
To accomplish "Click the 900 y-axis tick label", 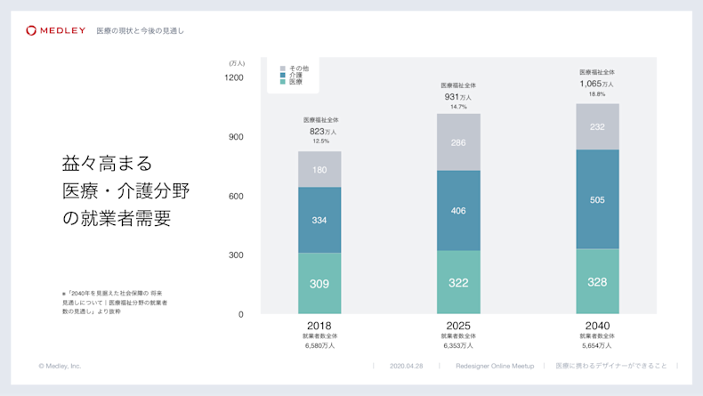I will point(236,137).
